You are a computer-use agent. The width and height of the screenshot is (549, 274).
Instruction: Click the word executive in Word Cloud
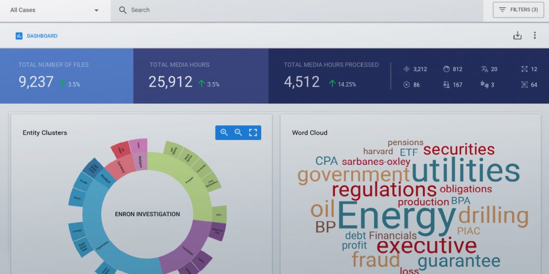(427, 246)
